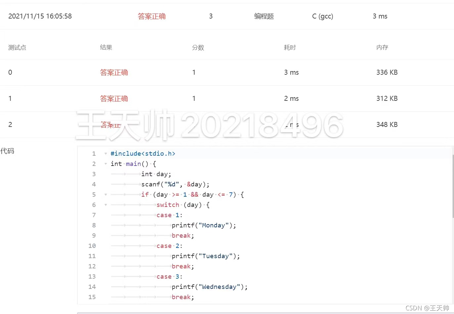This screenshot has height=314, width=454.
Task: Click the 3 ms total time cell in the submission row
Action: pyautogui.click(x=380, y=16)
